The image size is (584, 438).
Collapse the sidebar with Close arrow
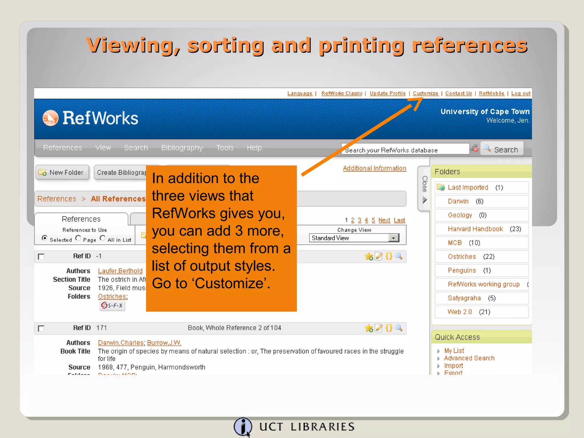pos(424,189)
